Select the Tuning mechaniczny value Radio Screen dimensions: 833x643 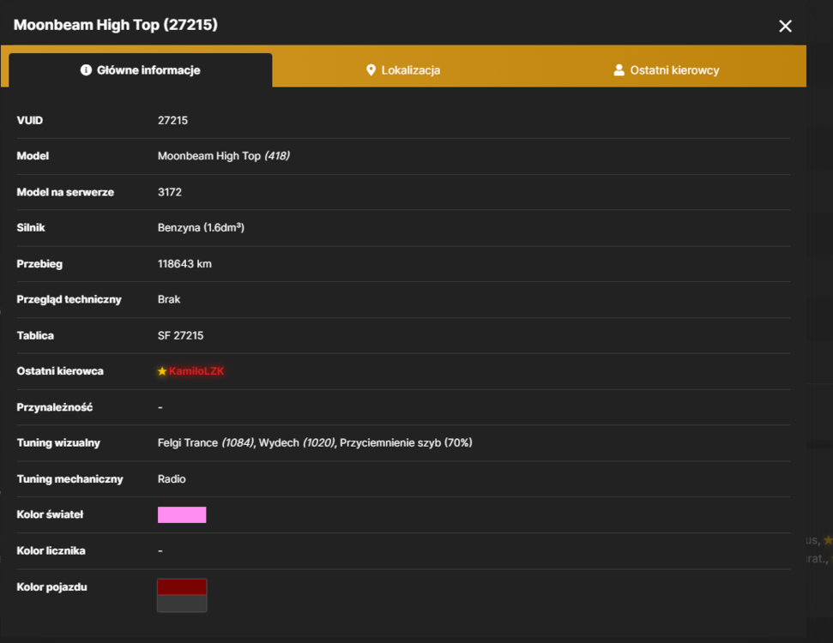pos(172,479)
